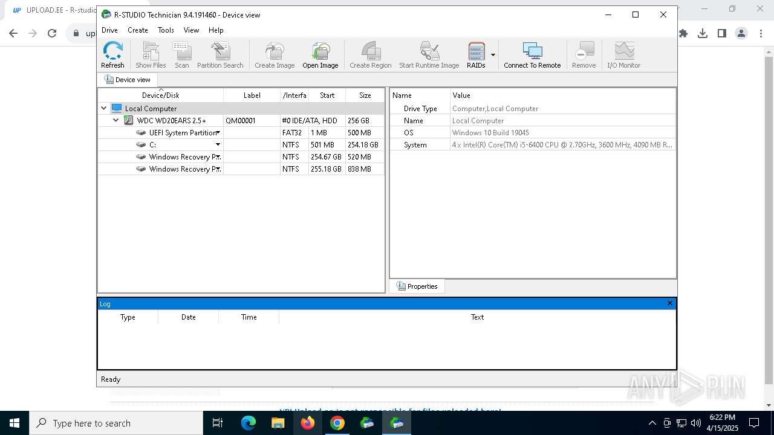Viewport: 774px width, 435px height.
Task: Click the Windows Start button
Action: click(15, 423)
